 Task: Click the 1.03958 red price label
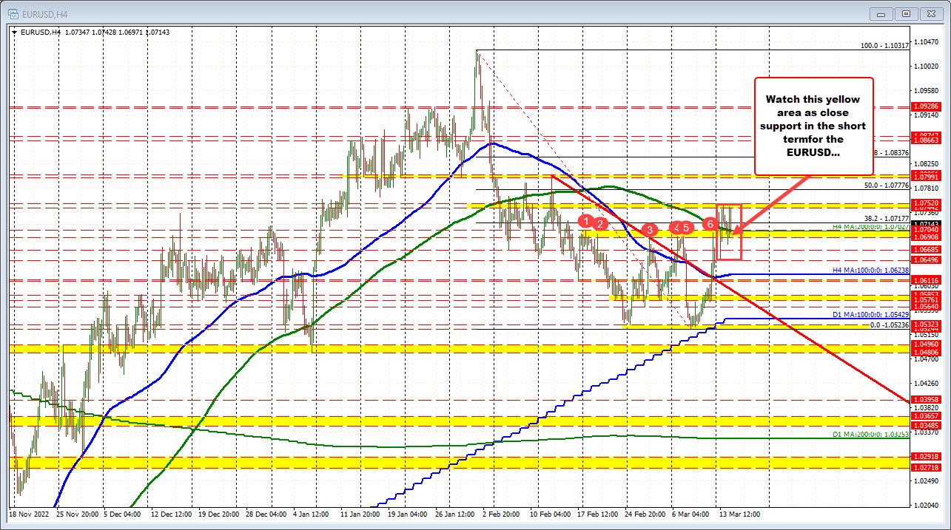click(x=928, y=400)
